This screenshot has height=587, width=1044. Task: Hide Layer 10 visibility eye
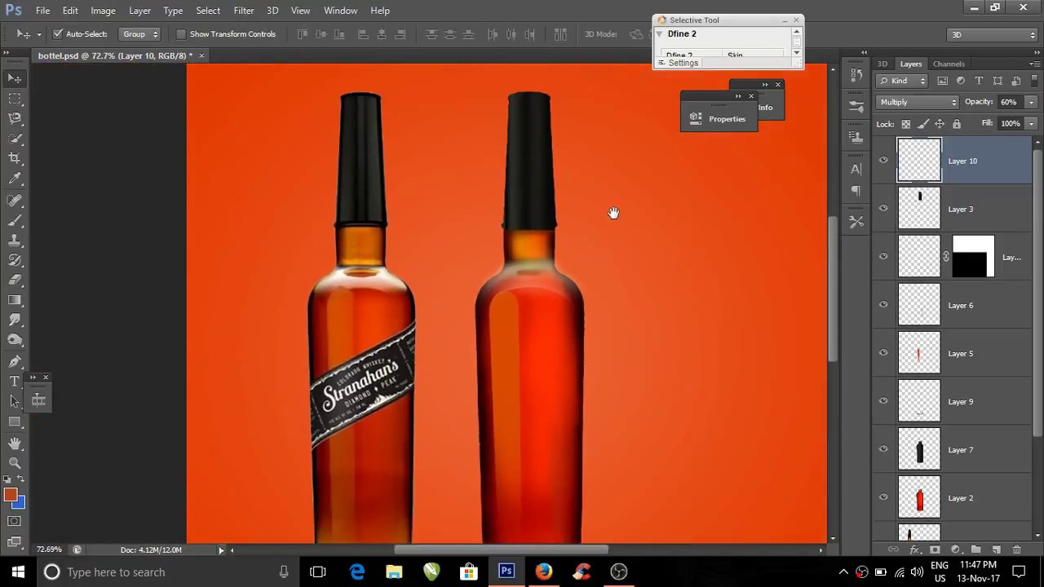[x=883, y=161]
